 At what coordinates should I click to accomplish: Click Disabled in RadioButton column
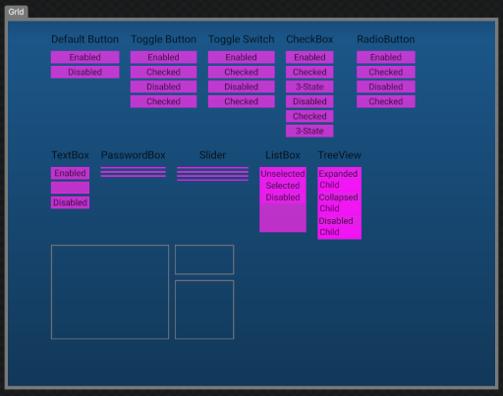386,86
